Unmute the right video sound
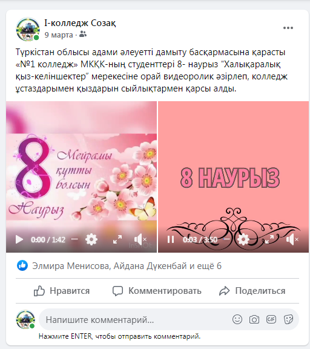 coord(292,239)
